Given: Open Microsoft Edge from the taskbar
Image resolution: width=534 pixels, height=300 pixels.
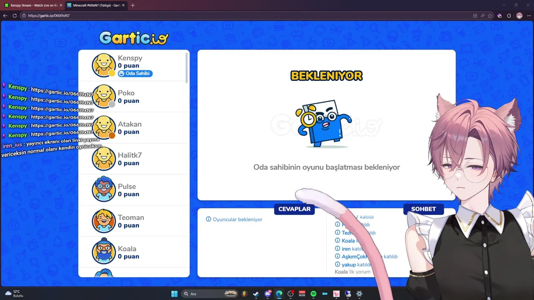Looking at the screenshot, I should point(279,294).
